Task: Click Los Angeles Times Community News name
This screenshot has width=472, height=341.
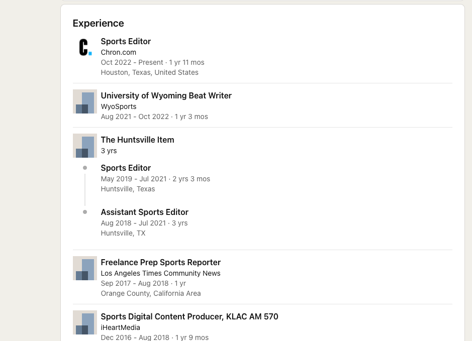Action: click(x=160, y=273)
